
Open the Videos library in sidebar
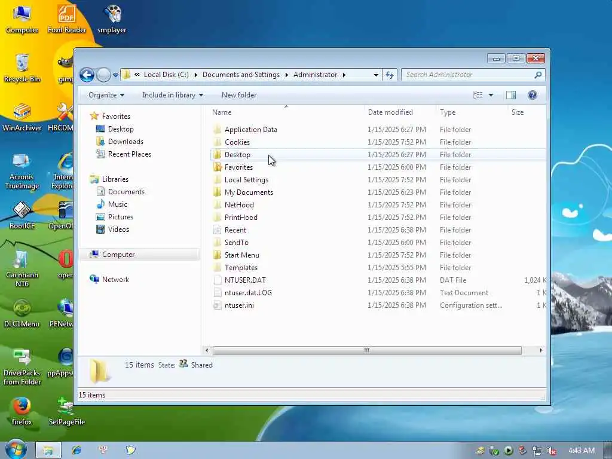(118, 229)
